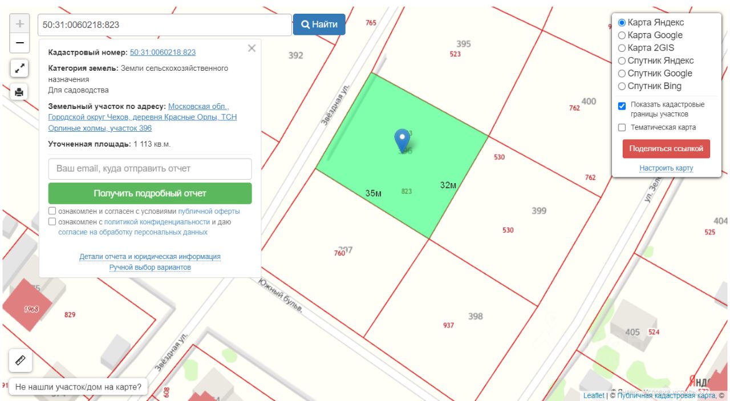This screenshot has height=401, width=730.
Task: Click Поделиться ссылкой button
Action: click(x=666, y=149)
